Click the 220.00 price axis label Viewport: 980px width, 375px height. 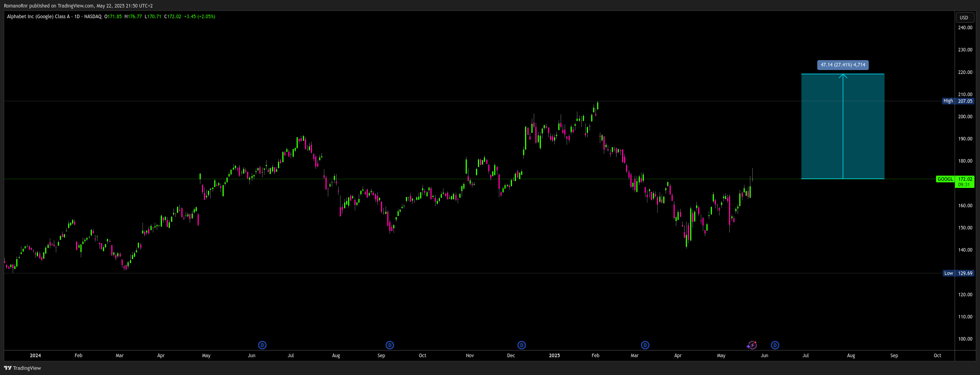[965, 72]
